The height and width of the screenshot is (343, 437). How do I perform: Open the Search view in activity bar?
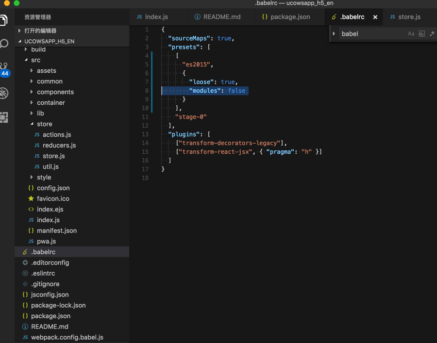point(4,44)
